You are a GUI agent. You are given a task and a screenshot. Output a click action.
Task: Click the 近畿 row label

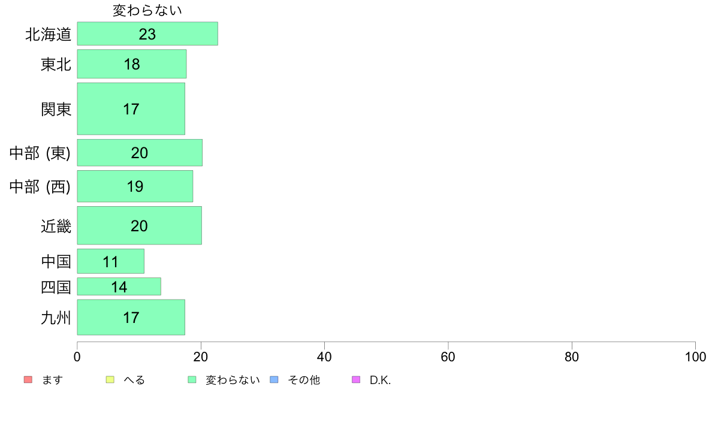coord(56,226)
